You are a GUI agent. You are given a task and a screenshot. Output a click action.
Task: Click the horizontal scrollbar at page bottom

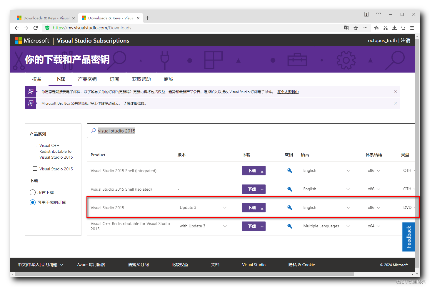(x=185, y=274)
